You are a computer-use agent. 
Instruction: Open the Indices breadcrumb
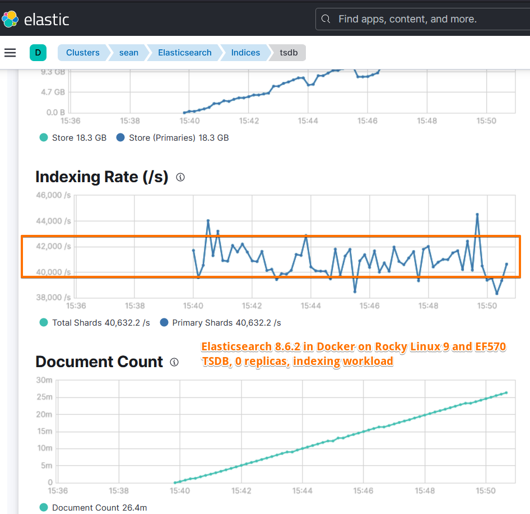pos(245,53)
